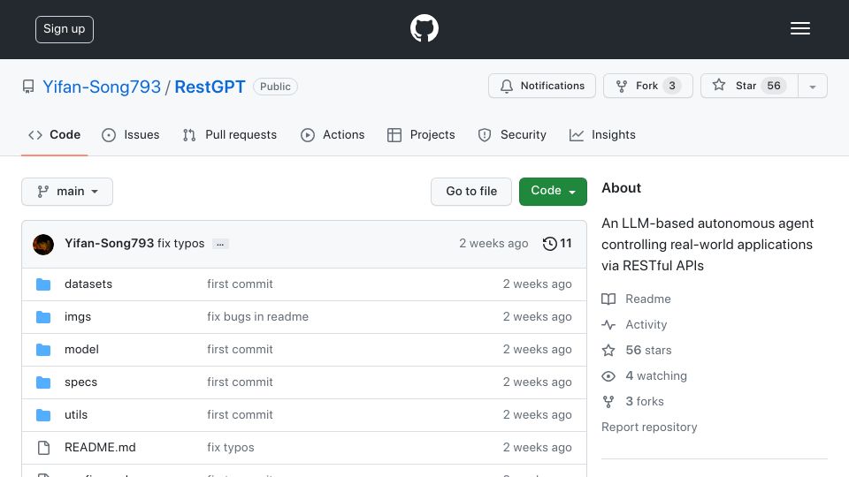Click the Readme book icon in About
The image size is (849, 477).
608,299
